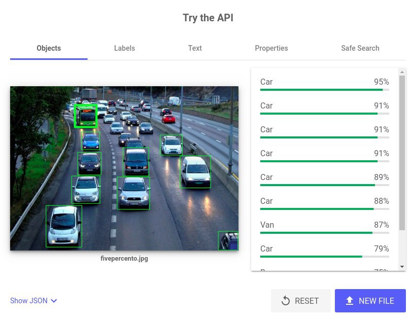Select the Objects tab
The height and width of the screenshot is (320, 412).
click(x=49, y=48)
